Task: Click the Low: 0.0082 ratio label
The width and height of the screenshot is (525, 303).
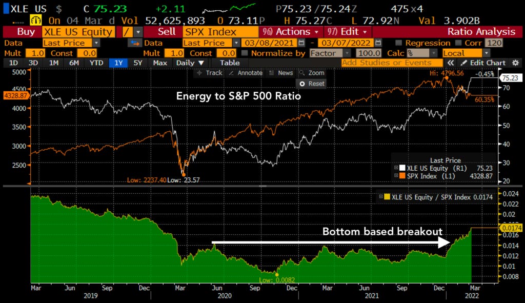Action: [277, 280]
